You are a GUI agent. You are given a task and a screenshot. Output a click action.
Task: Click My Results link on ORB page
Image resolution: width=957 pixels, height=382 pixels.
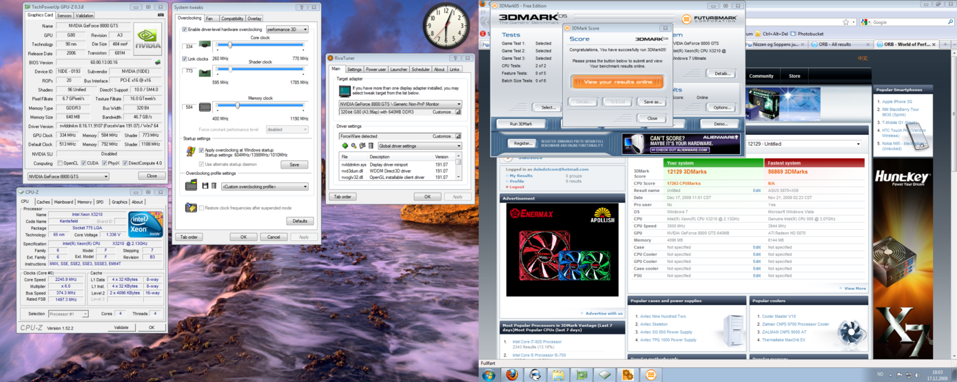coord(520,176)
